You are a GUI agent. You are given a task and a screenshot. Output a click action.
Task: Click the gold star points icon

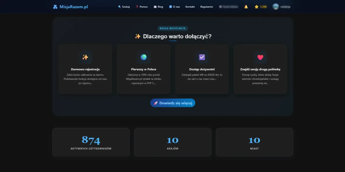tap(256, 7)
